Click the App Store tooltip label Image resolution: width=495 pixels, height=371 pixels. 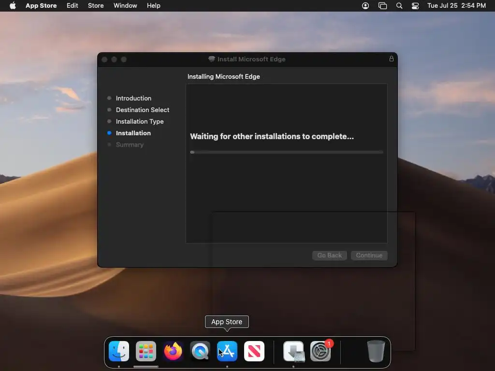pyautogui.click(x=227, y=322)
